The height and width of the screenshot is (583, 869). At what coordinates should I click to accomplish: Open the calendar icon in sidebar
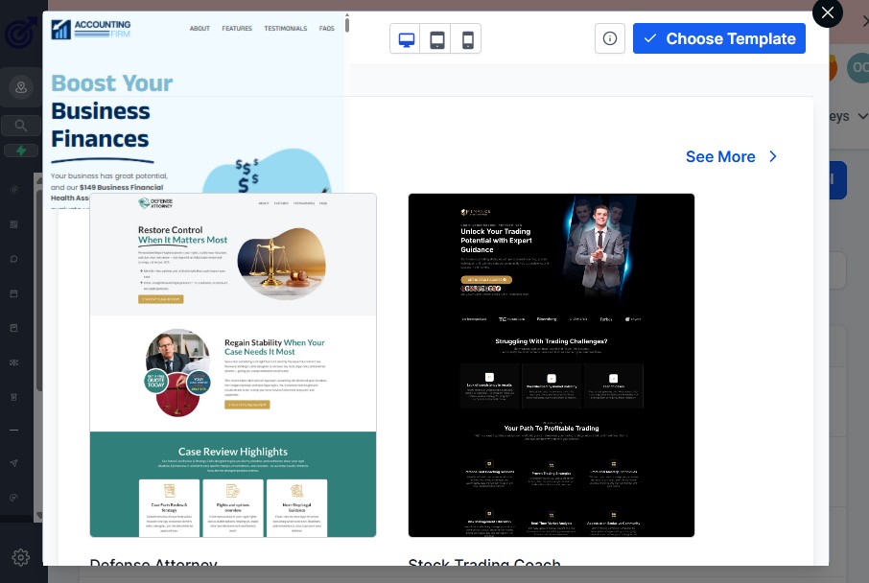click(x=13, y=293)
